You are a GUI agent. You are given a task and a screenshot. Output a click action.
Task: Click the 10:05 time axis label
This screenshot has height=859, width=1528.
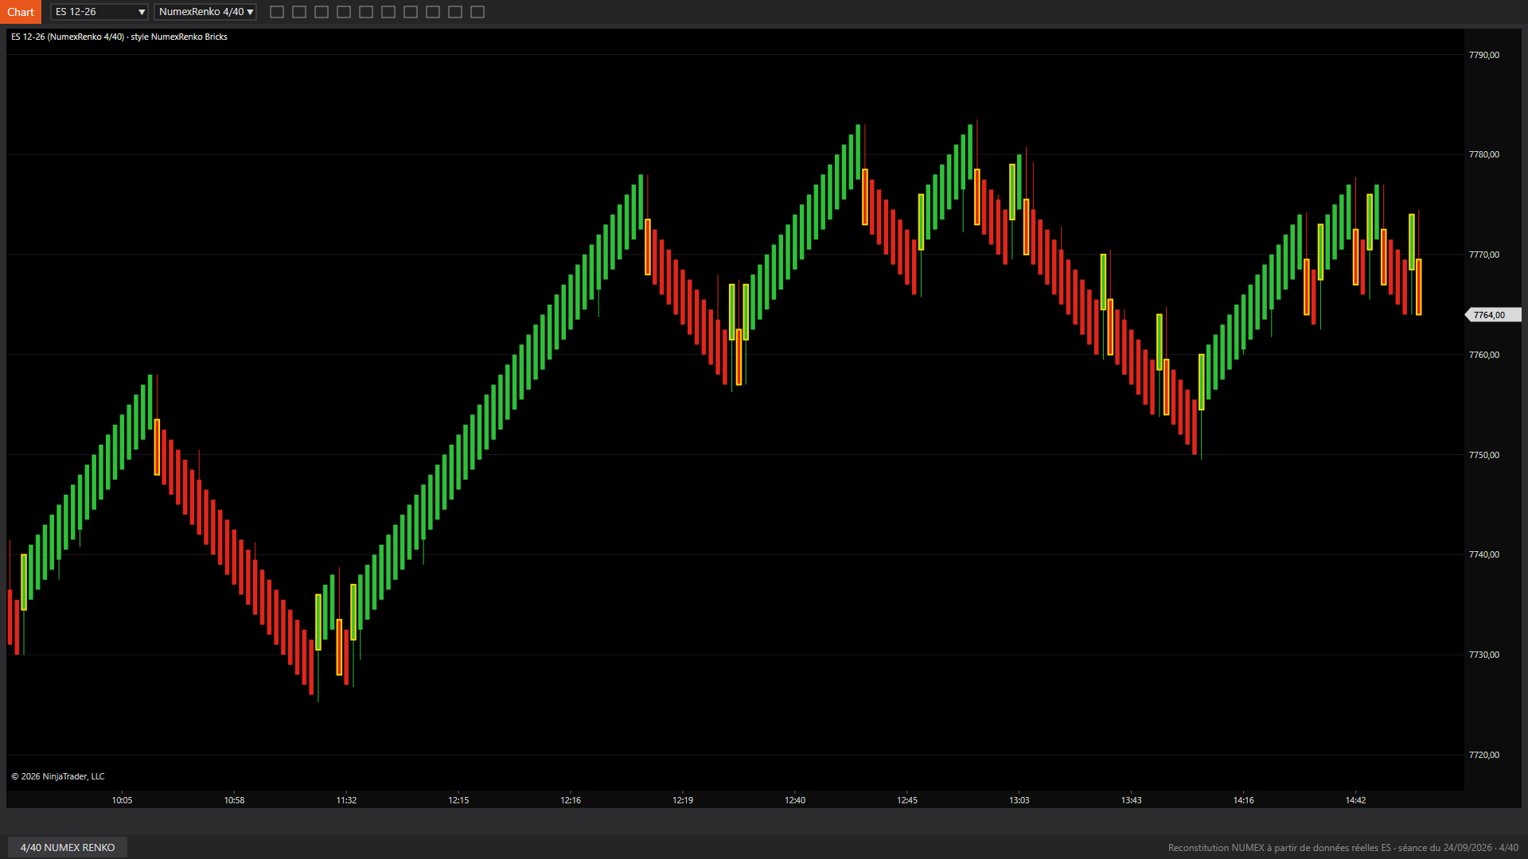coord(122,800)
